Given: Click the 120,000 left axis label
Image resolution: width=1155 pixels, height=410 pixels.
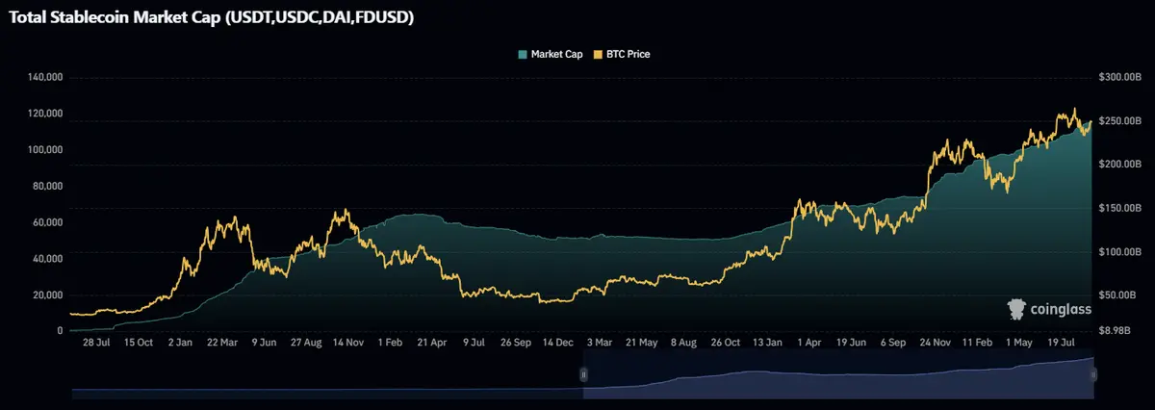Looking at the screenshot, I should coord(46,114).
